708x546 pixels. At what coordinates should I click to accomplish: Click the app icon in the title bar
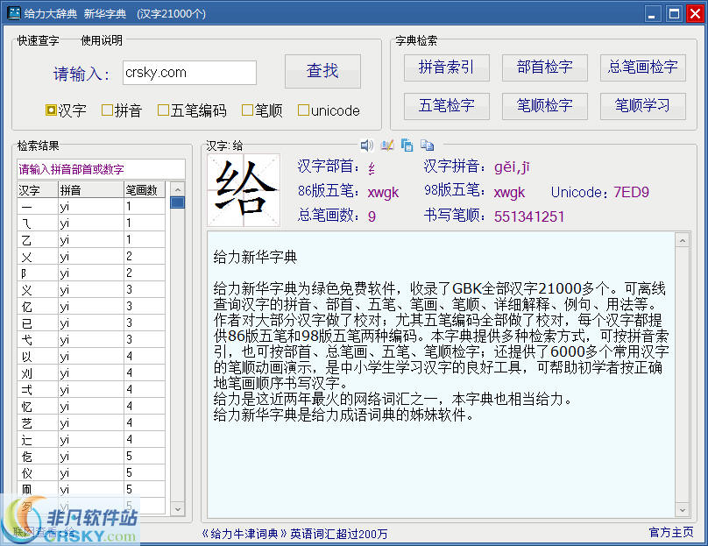tap(13, 12)
